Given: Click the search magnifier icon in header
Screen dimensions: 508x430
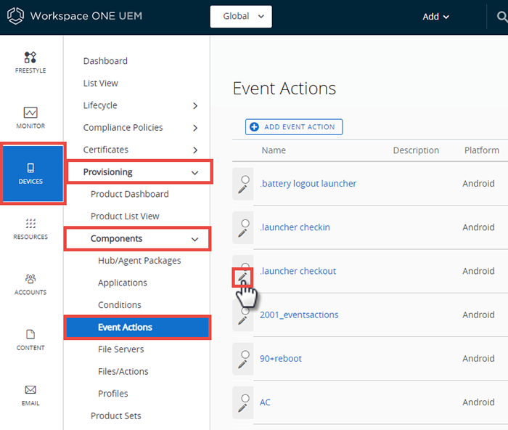Looking at the screenshot, I should [502, 17].
